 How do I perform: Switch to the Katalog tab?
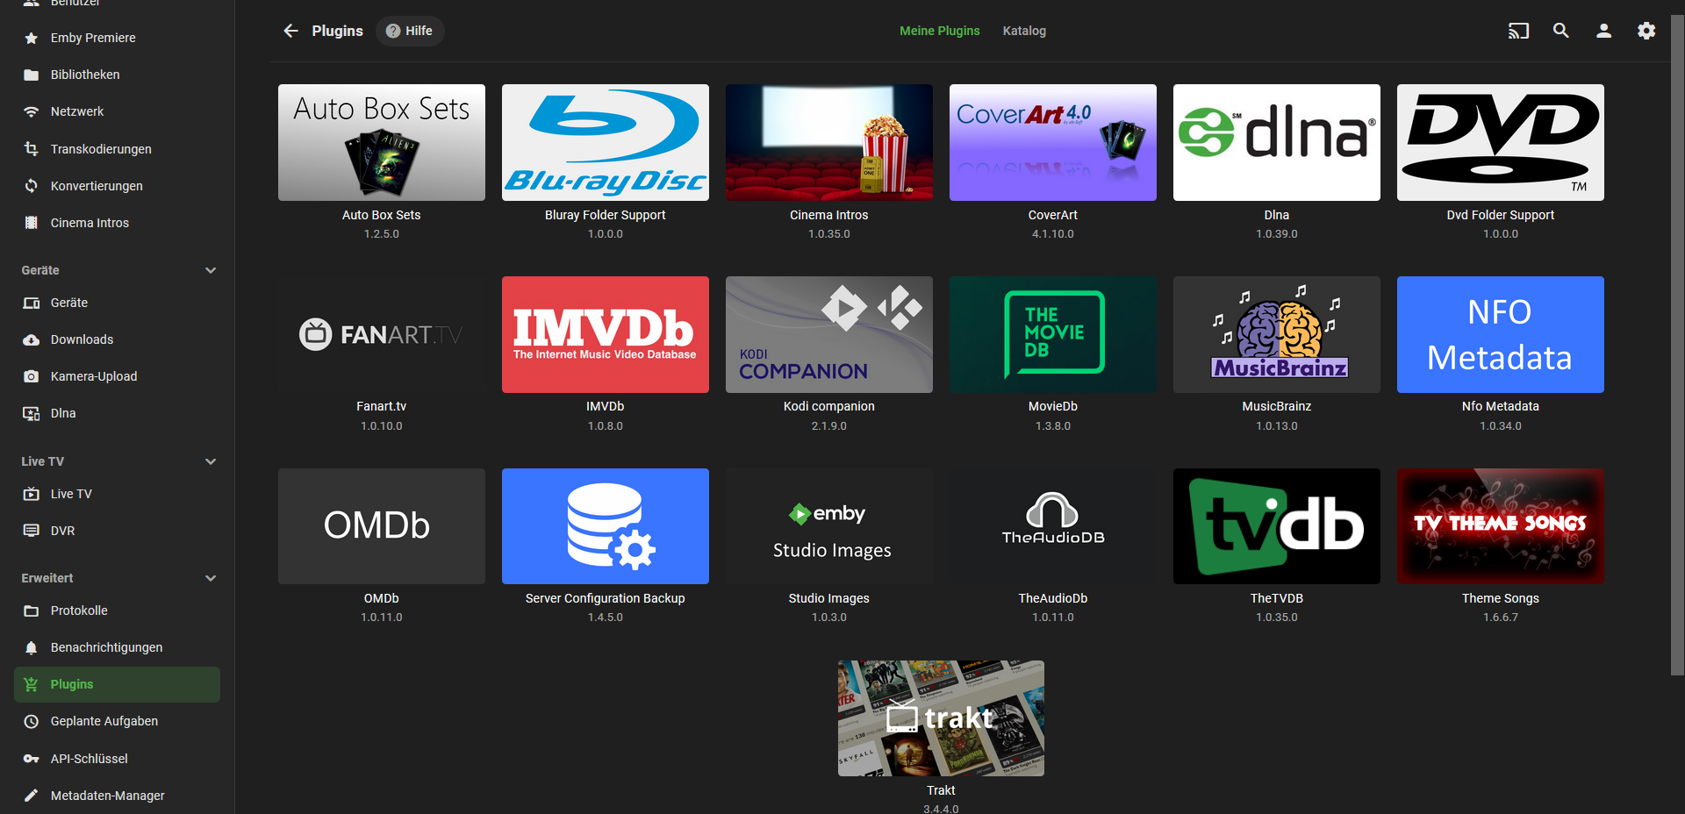coord(1024,31)
